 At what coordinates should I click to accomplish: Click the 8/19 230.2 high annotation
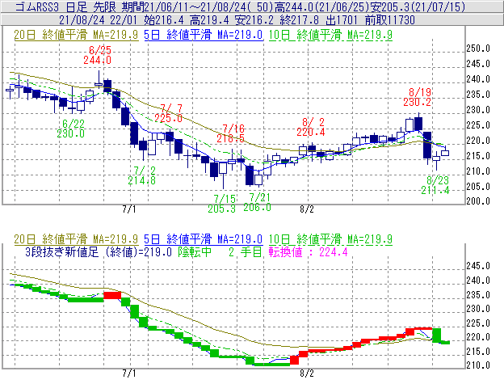418,97
